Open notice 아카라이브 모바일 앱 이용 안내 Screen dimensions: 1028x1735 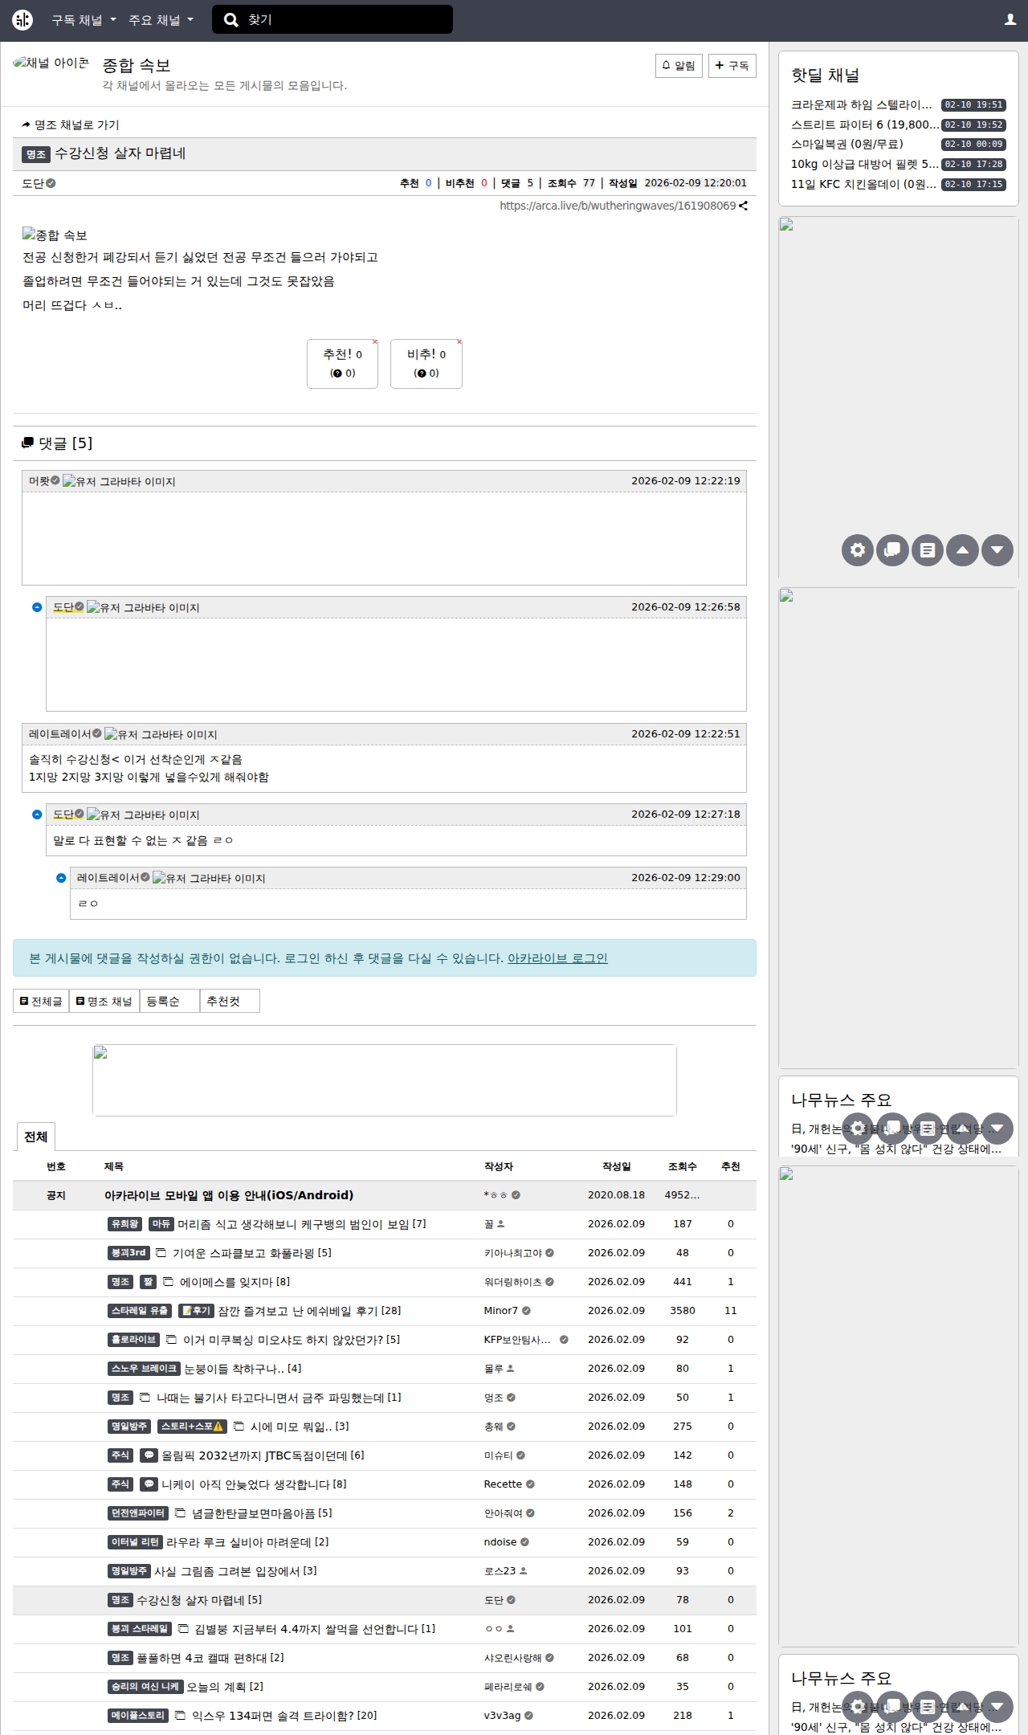click(229, 1195)
